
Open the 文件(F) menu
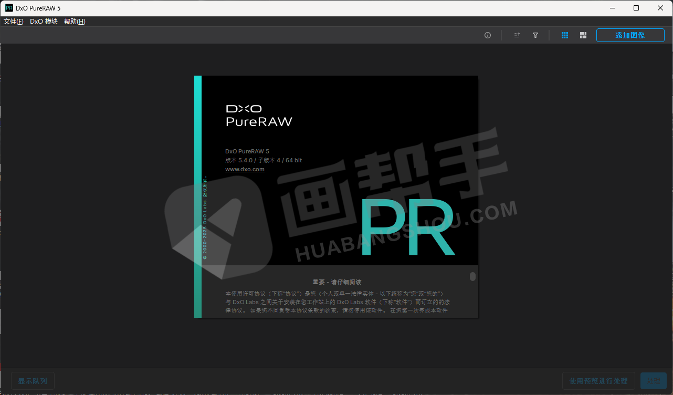tap(14, 22)
